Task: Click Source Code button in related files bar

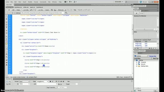Action: pos(9,7)
